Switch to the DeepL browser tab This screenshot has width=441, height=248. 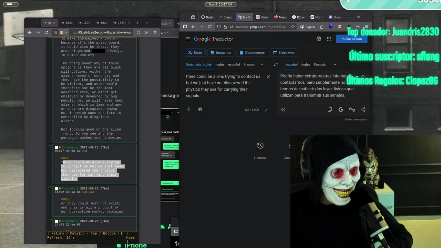pyautogui.click(x=226, y=17)
